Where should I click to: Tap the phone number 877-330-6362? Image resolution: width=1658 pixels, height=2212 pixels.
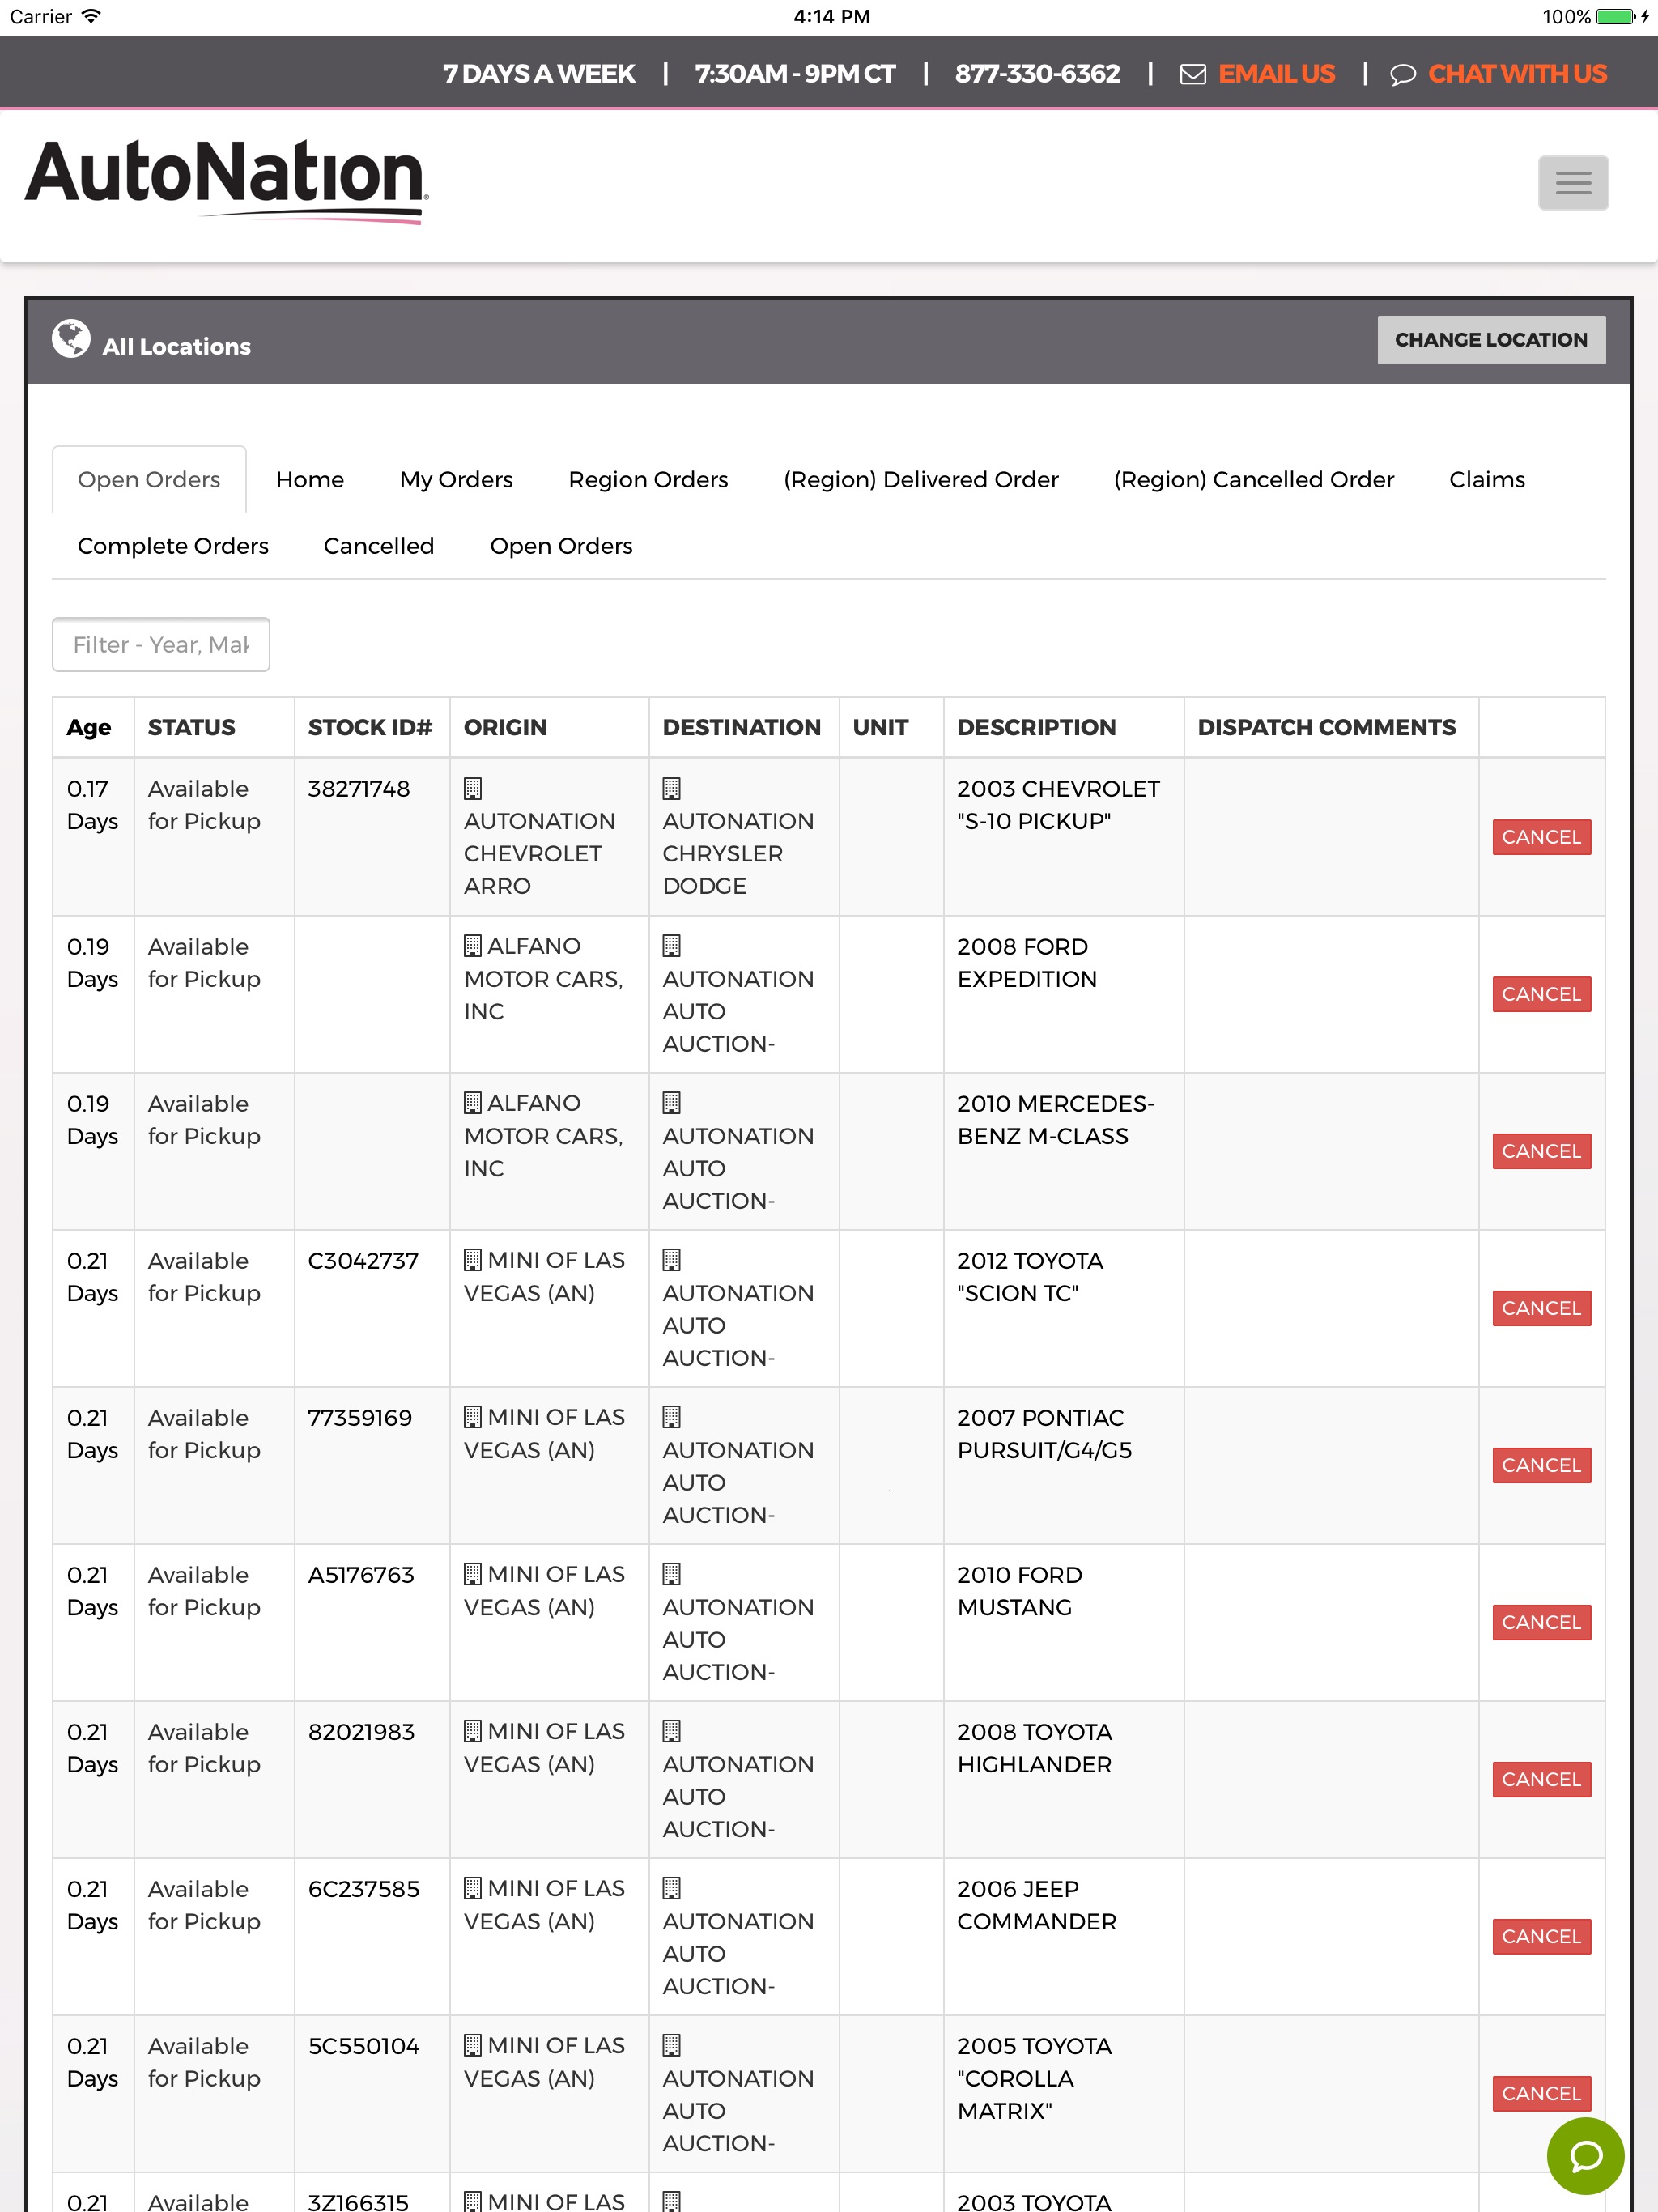tap(1037, 74)
